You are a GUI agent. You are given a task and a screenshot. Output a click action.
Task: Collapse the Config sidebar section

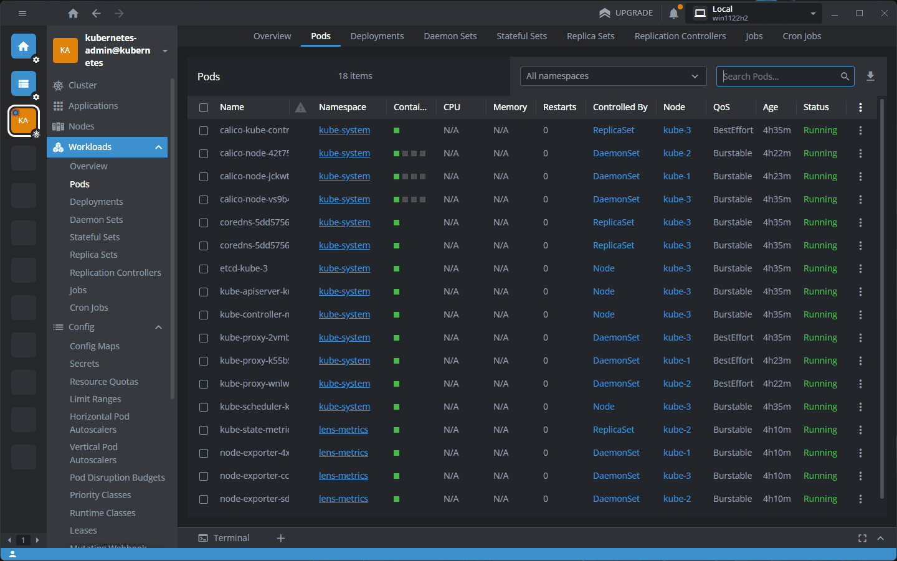coord(158,327)
